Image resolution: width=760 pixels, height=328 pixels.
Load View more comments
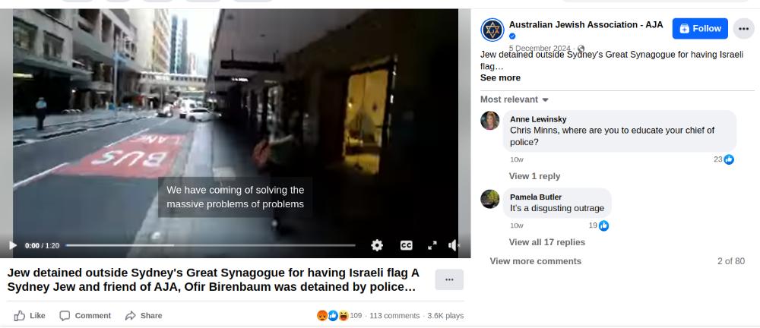coord(536,261)
